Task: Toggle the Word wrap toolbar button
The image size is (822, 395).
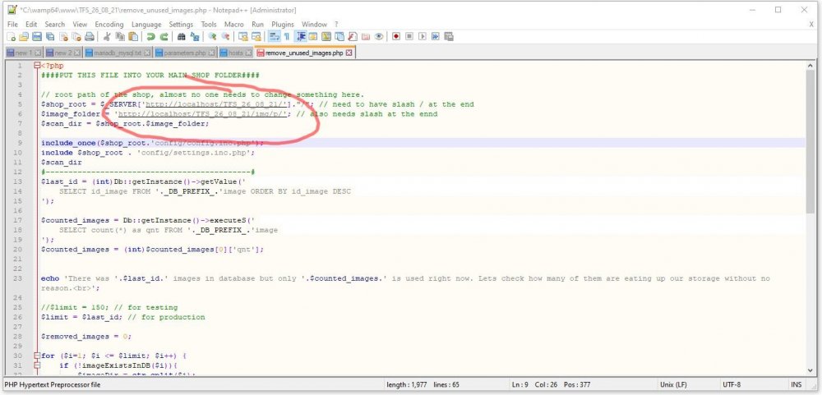Action: pyautogui.click(x=274, y=37)
